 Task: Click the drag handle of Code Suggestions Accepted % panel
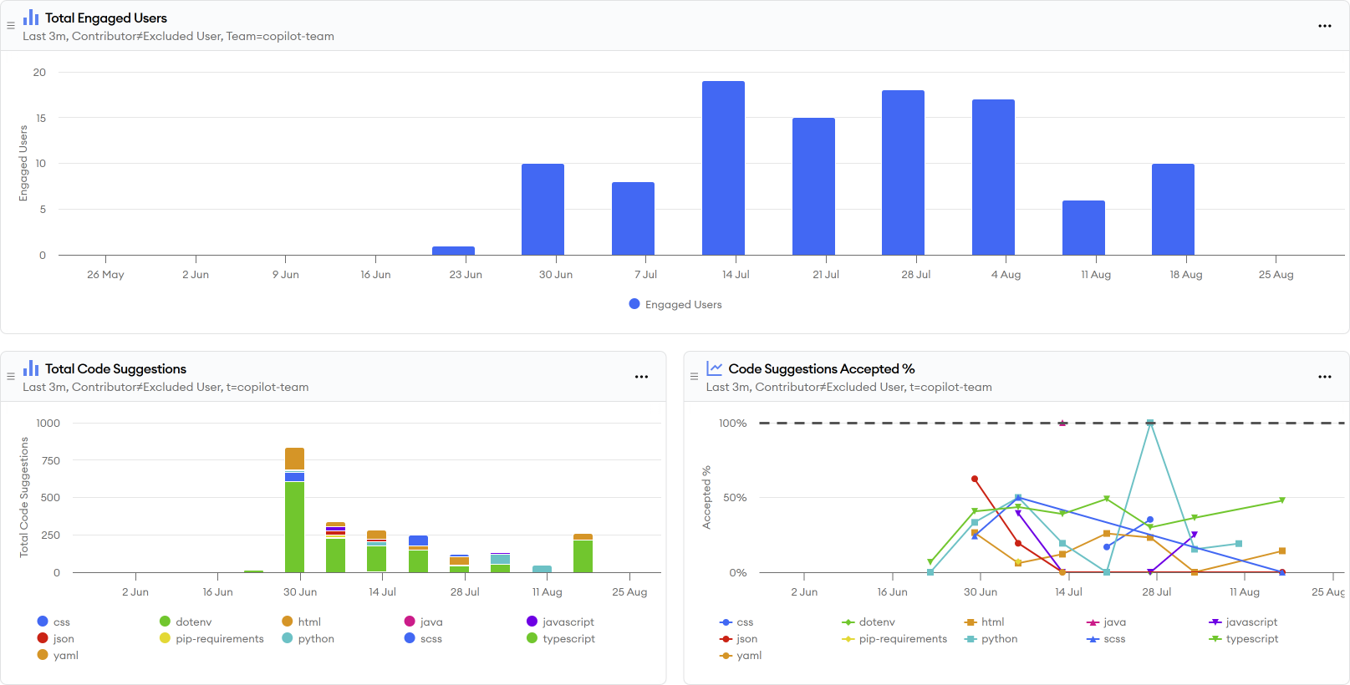click(x=694, y=377)
